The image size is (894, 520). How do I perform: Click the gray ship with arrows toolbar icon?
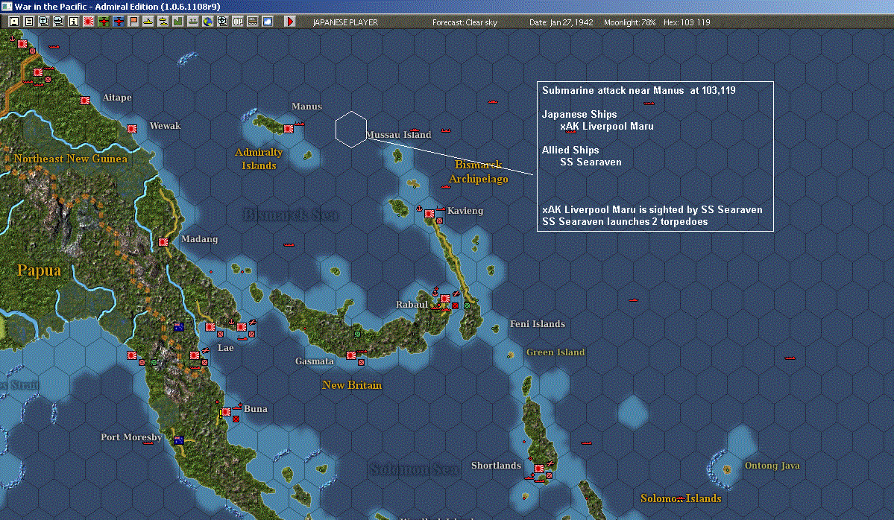192,22
